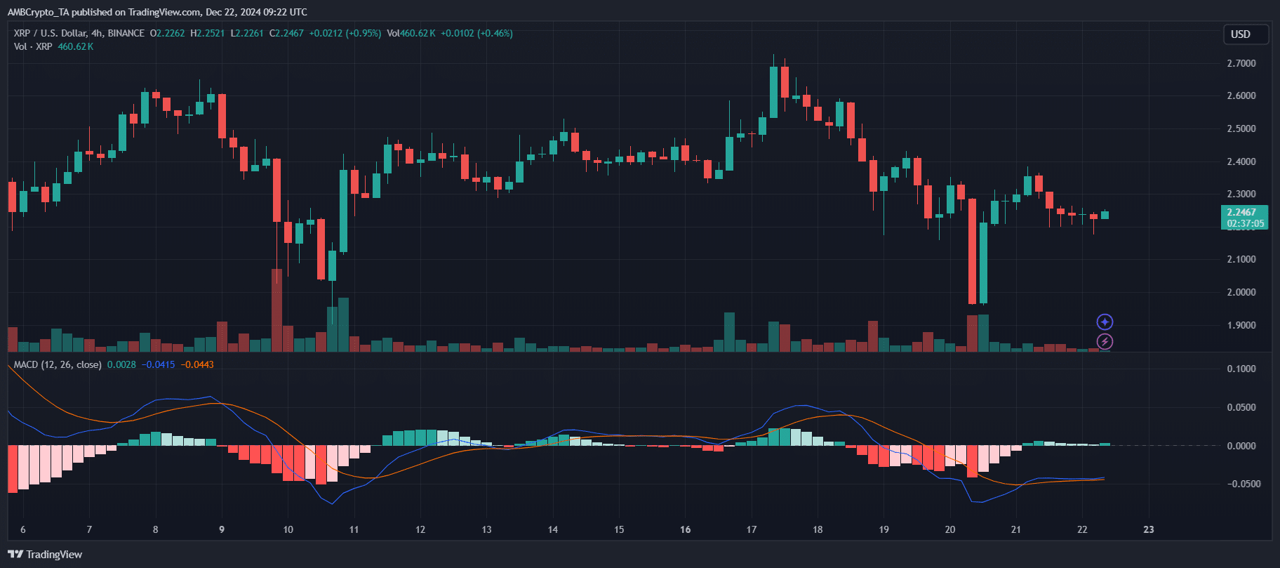Click the current price label 2.2467
Image resolution: width=1280 pixels, height=568 pixels.
pos(1241,212)
